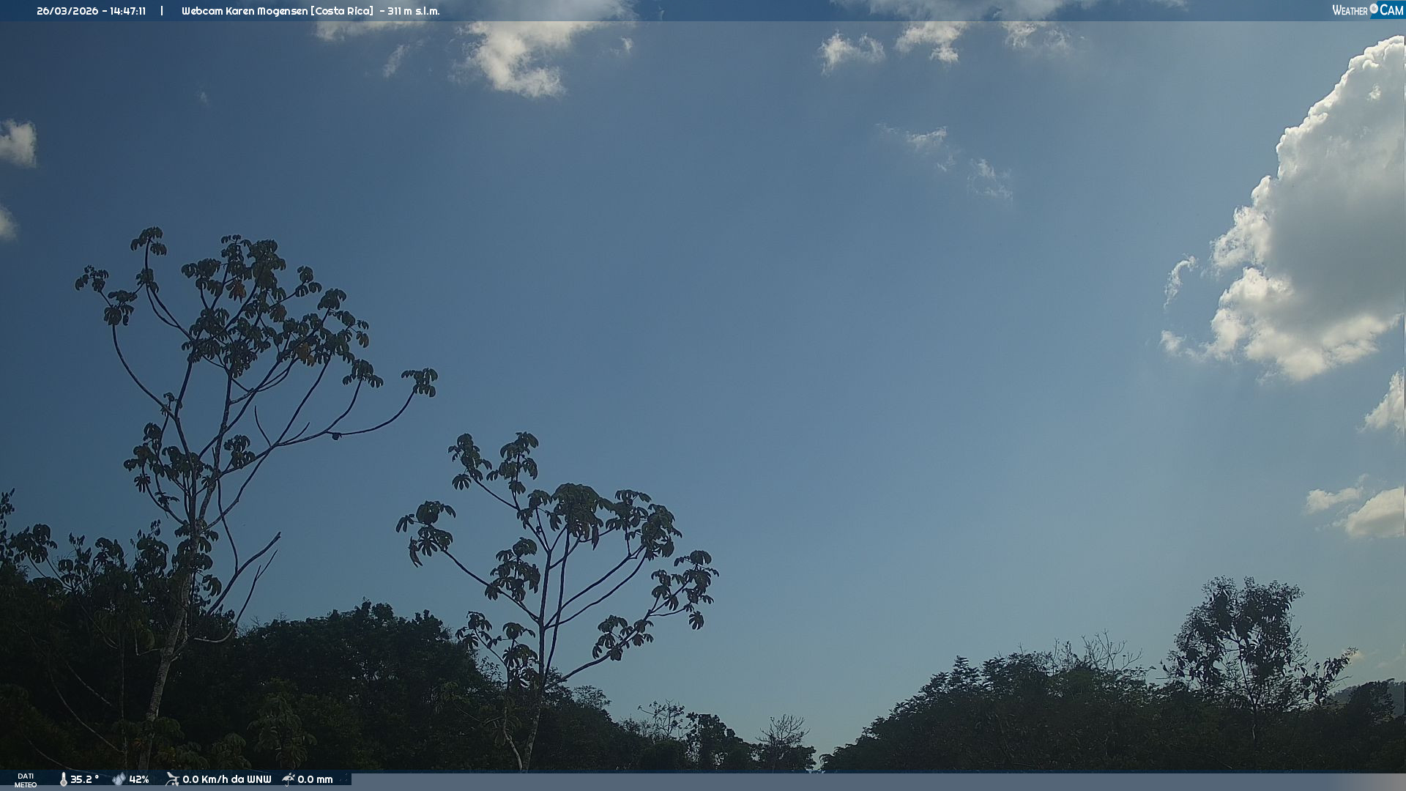Screen dimensions: 1406x791
Task: Click the 42% humidity value
Action: point(139,779)
